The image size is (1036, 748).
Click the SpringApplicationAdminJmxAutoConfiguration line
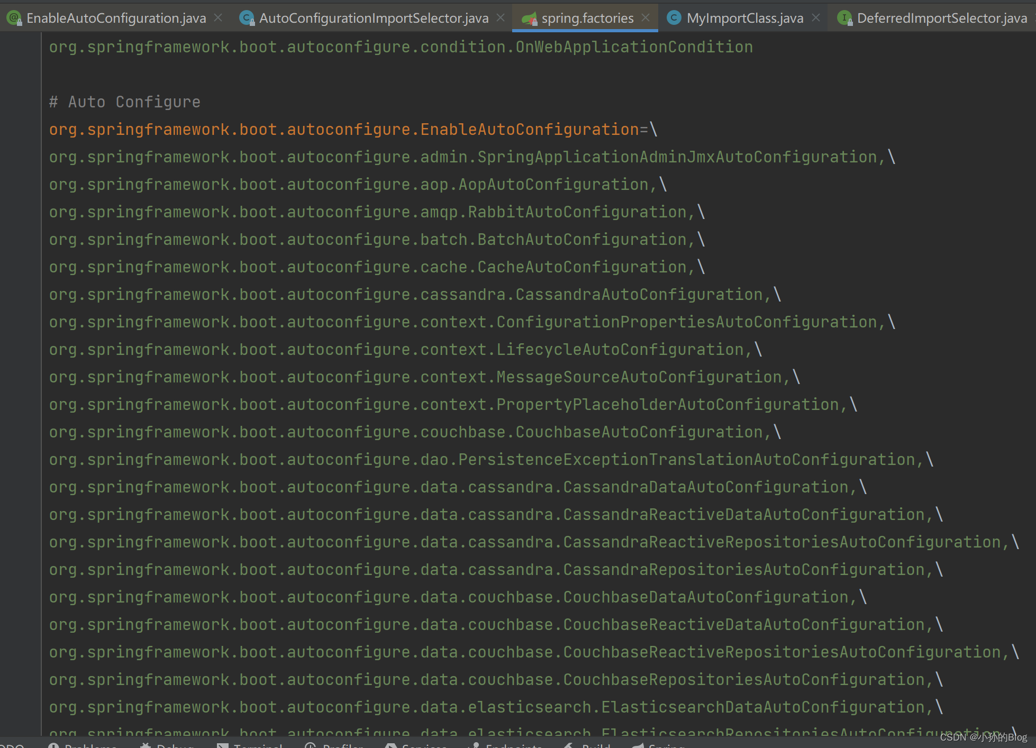[x=472, y=157]
